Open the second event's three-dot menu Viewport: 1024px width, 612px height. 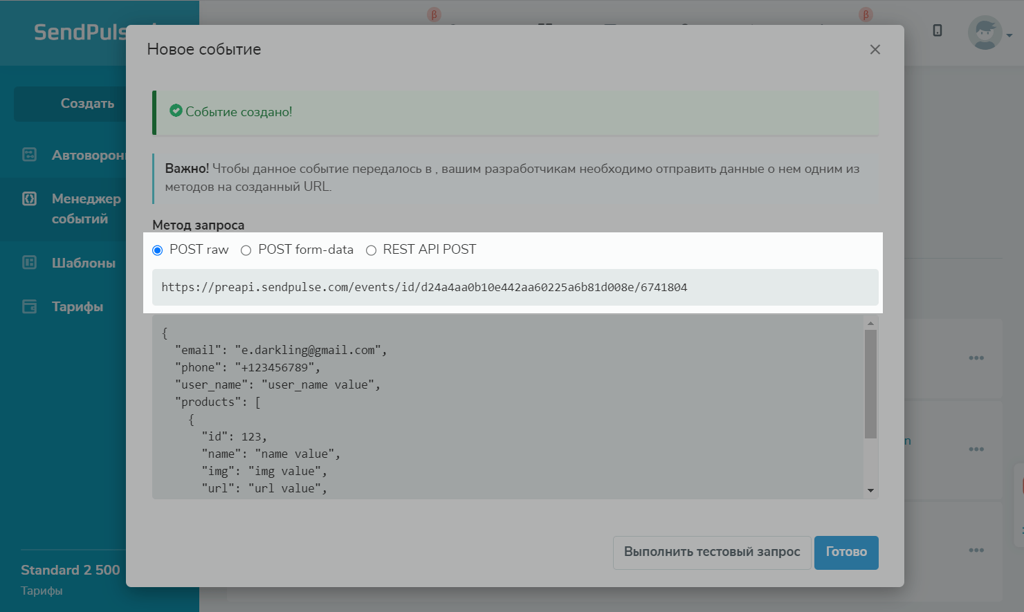(976, 449)
